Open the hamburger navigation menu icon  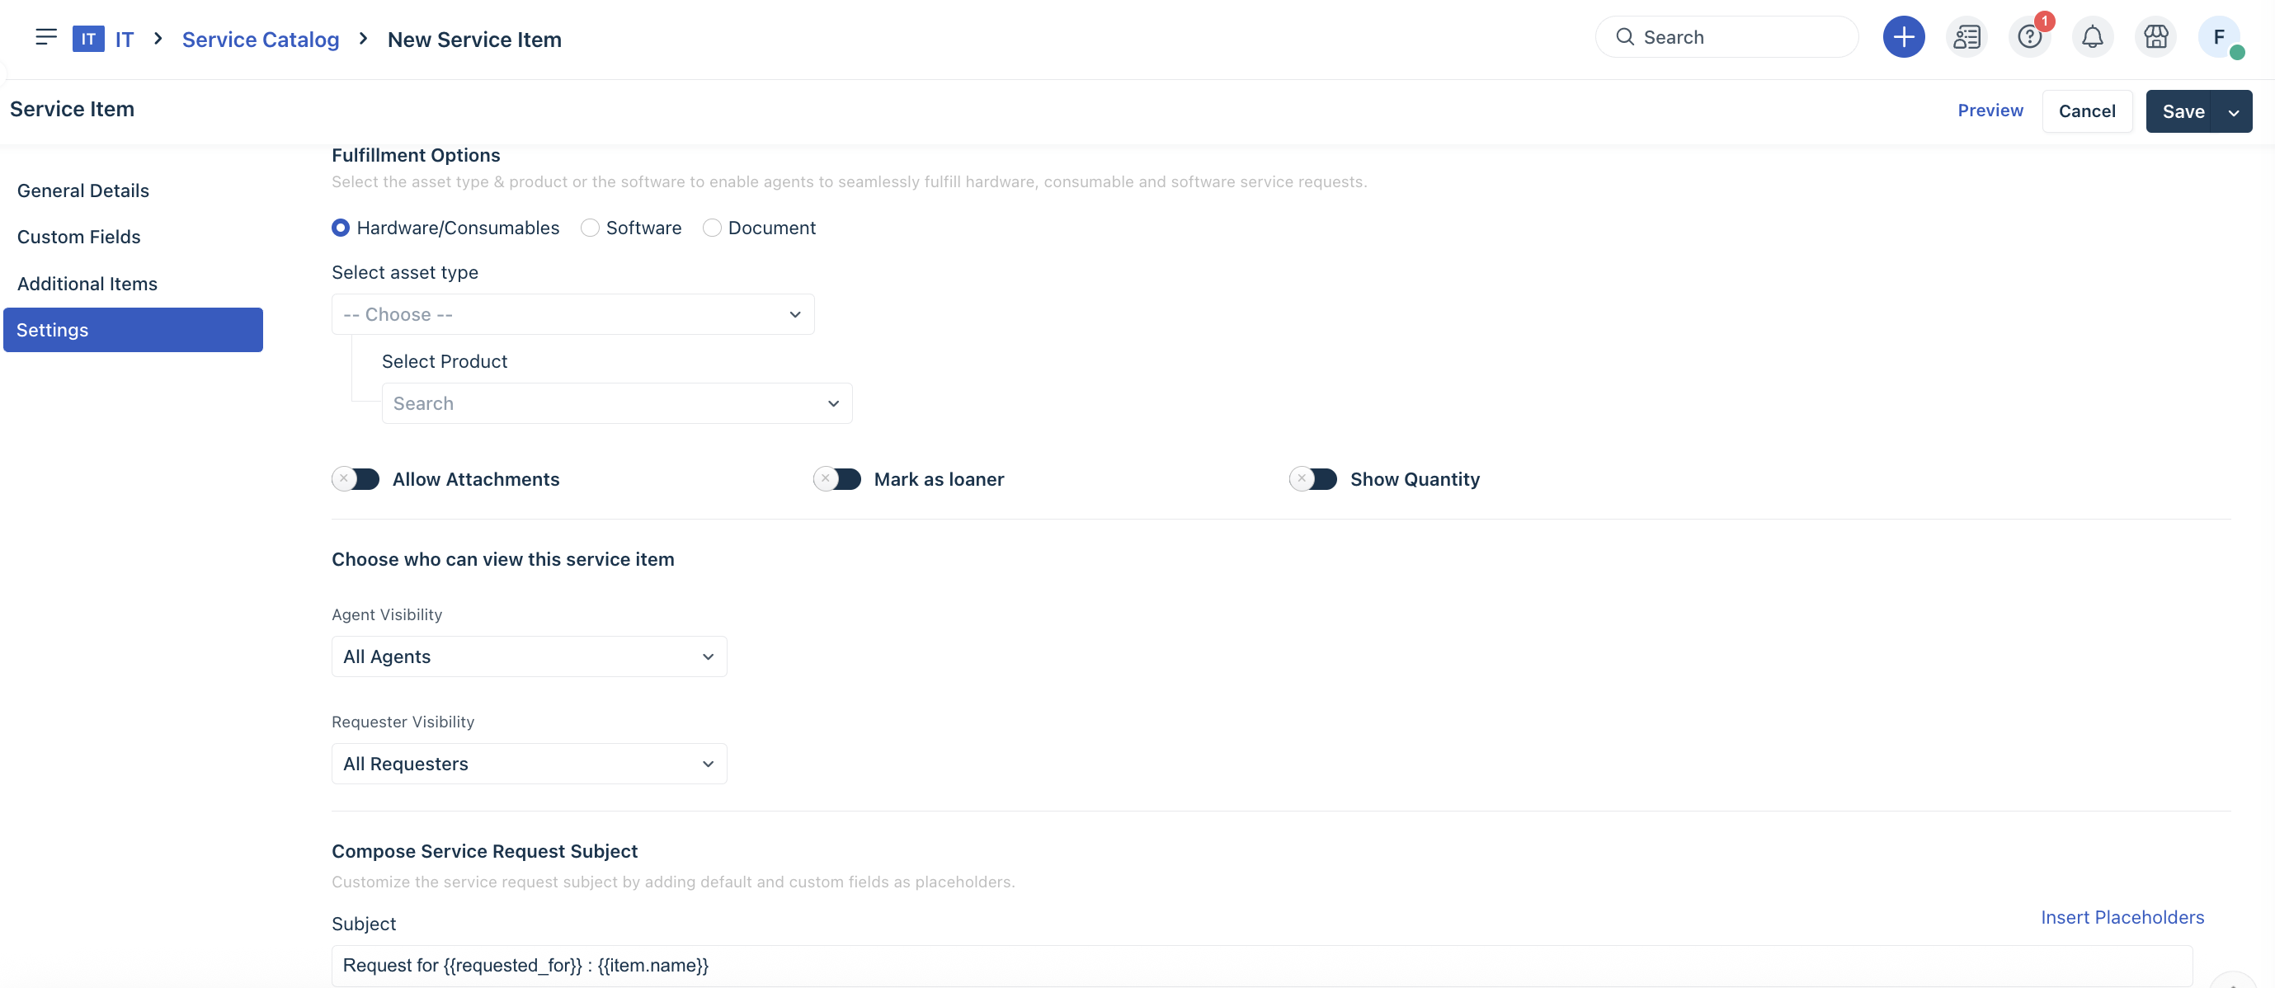tap(46, 37)
